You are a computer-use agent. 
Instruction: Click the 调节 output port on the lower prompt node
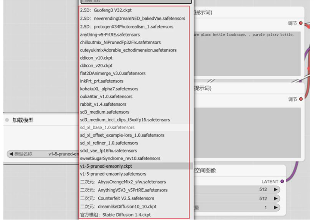coord(301,99)
